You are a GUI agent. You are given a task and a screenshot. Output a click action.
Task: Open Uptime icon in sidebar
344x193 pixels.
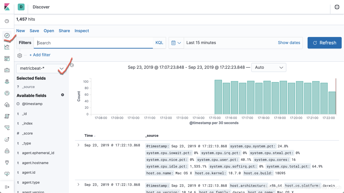pos(7,139)
